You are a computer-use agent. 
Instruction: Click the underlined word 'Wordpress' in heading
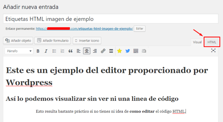click(29, 82)
